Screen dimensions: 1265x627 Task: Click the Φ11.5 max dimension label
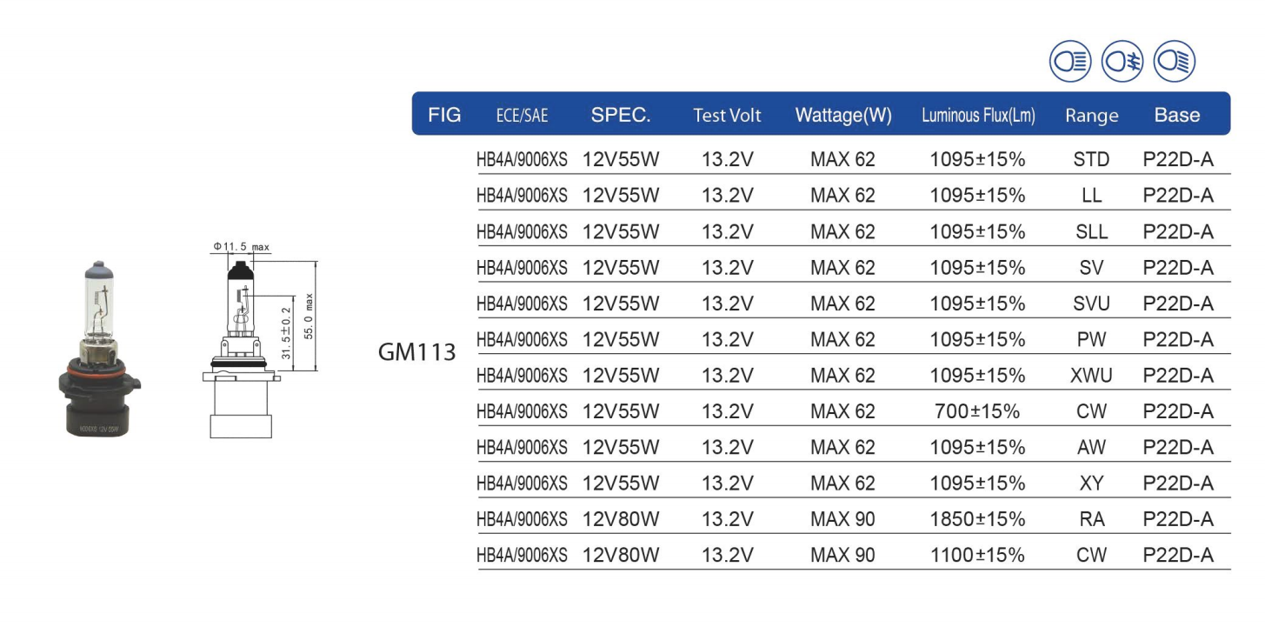click(x=241, y=248)
